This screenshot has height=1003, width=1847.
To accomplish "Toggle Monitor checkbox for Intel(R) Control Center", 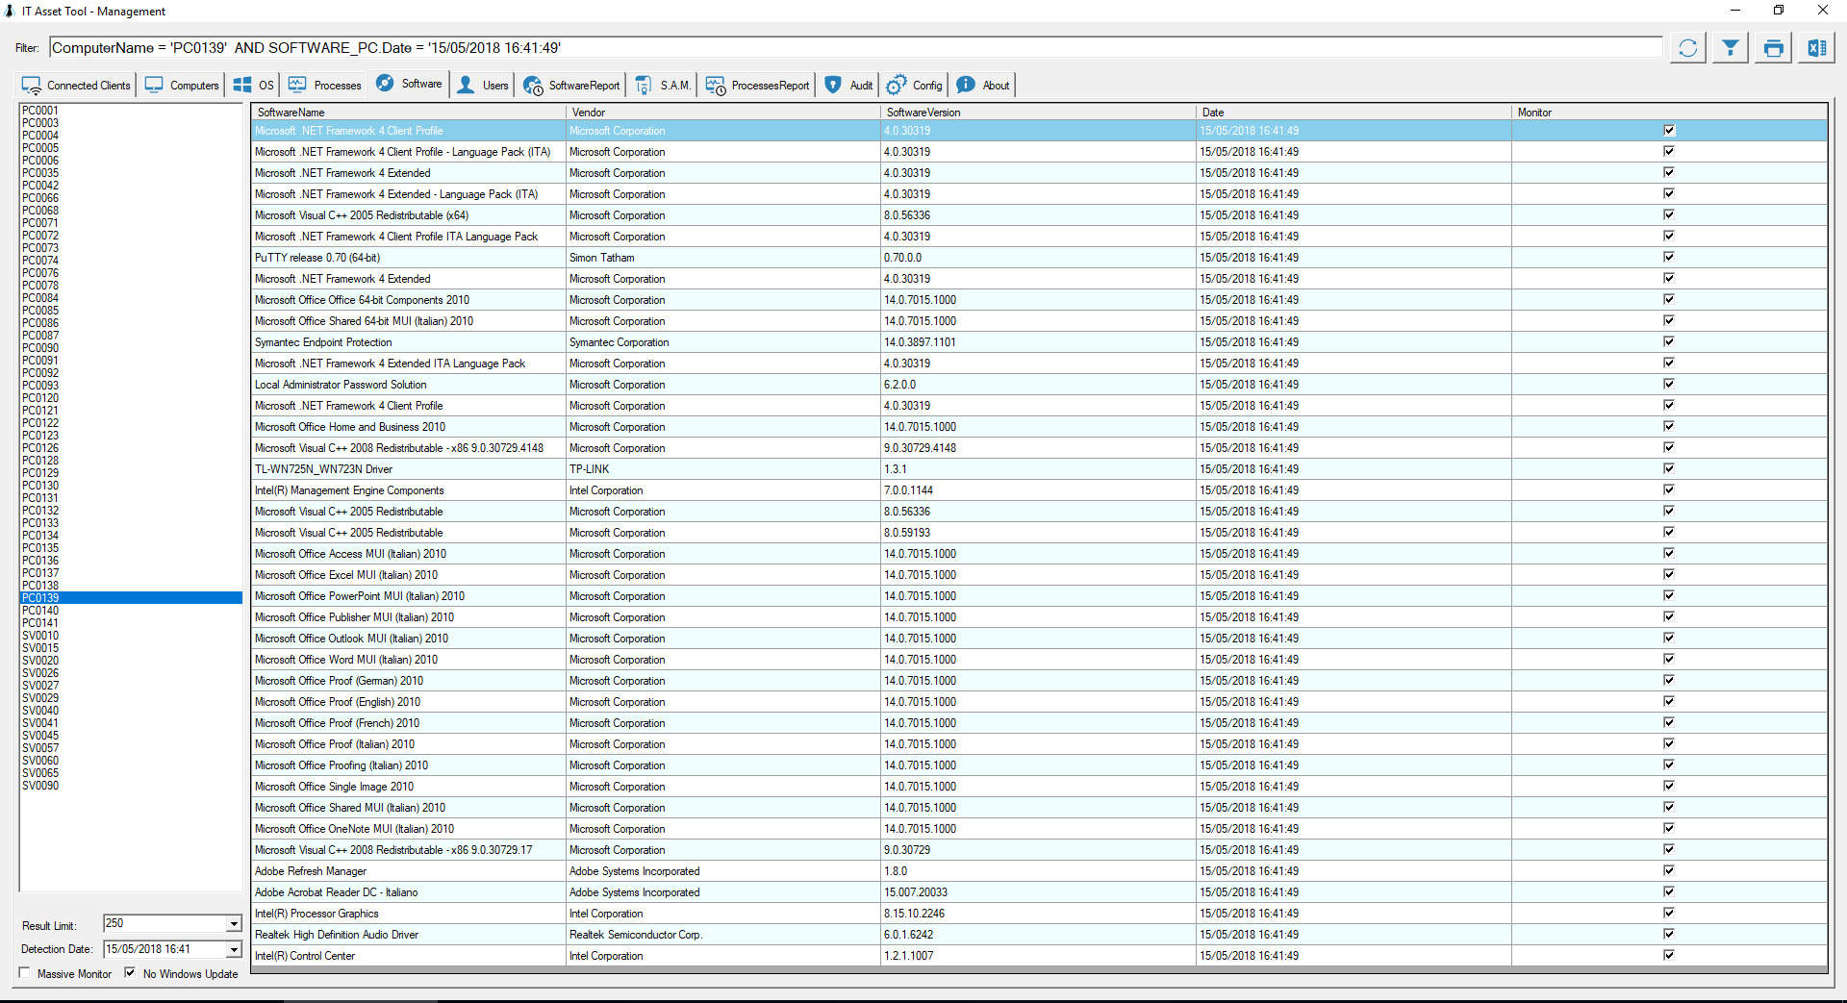I will pyautogui.click(x=1669, y=955).
